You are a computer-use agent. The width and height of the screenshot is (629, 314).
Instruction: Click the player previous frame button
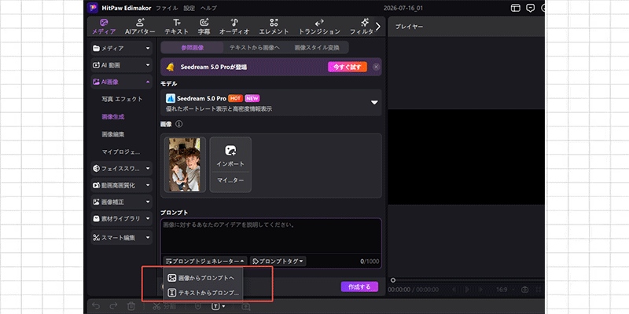pos(454,290)
